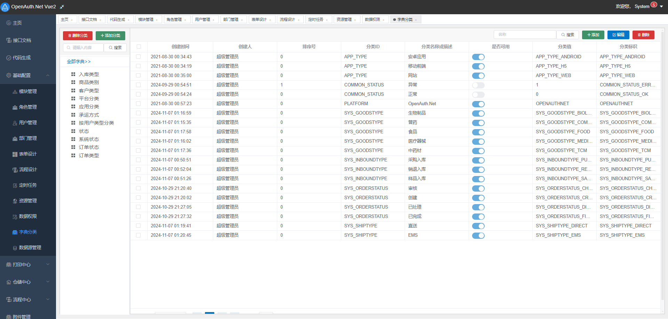Go to 模块管理 in sidebar

[x=28, y=91]
